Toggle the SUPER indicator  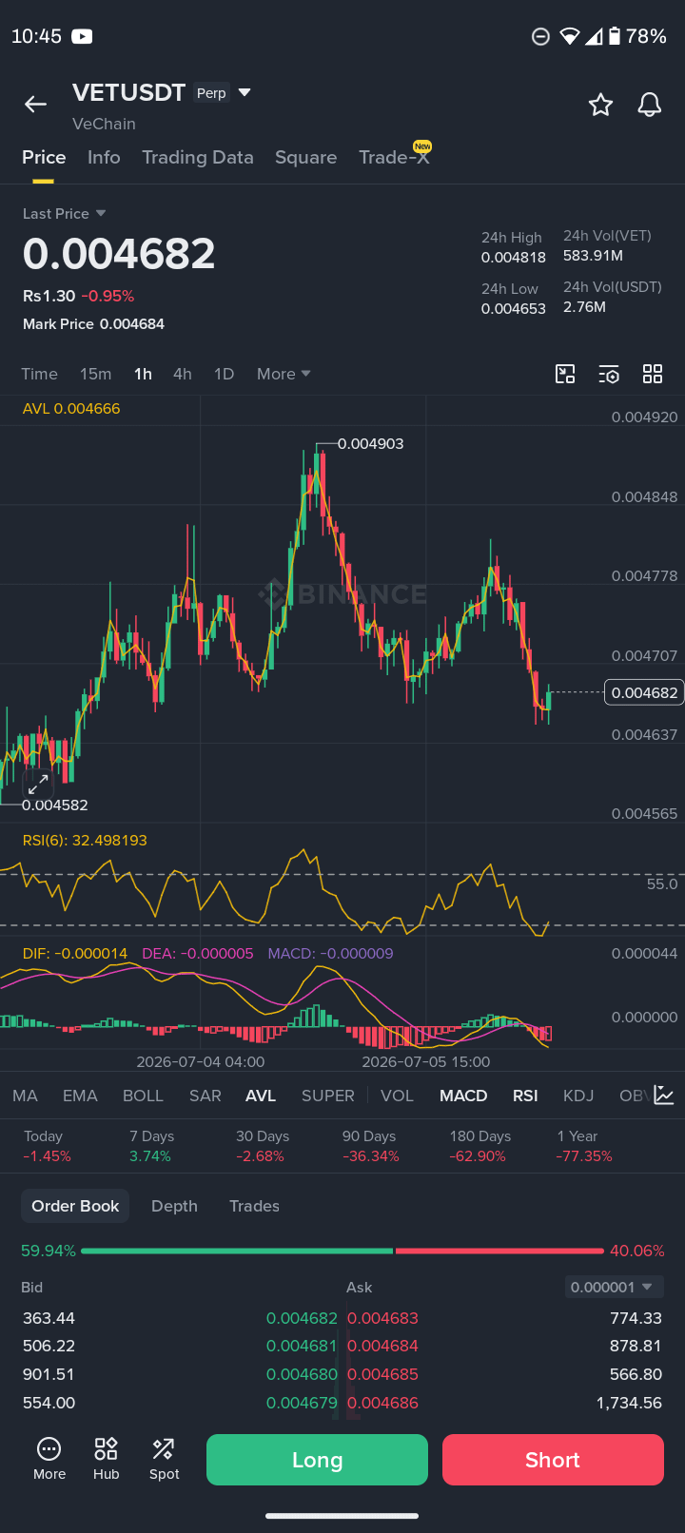pyautogui.click(x=328, y=1096)
